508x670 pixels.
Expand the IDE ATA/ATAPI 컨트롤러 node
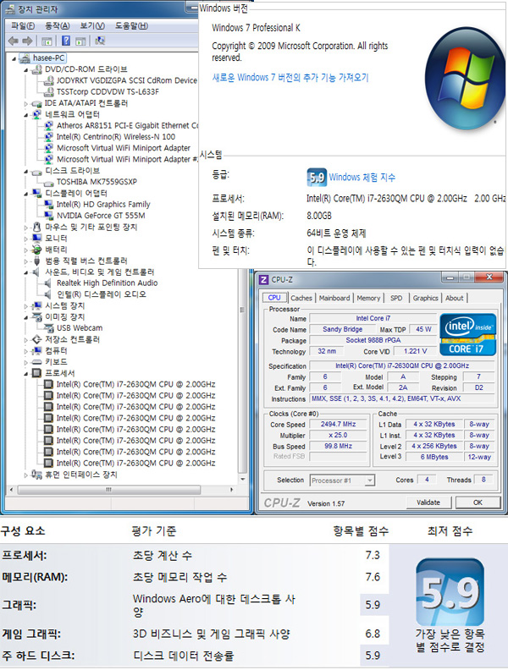click(26, 103)
